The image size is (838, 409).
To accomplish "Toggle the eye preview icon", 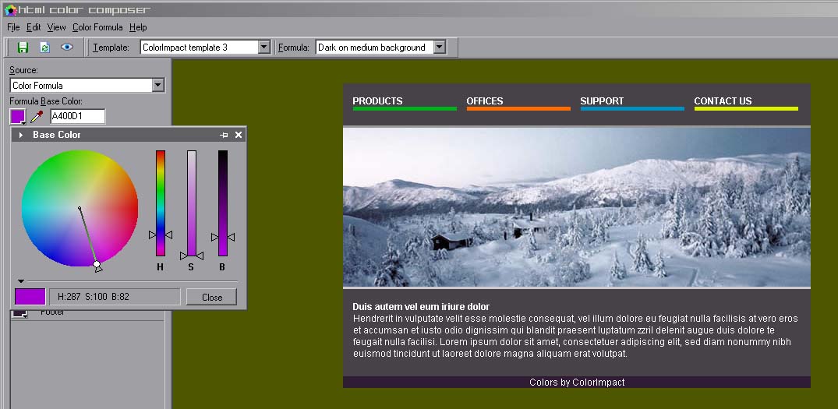I will (67, 47).
